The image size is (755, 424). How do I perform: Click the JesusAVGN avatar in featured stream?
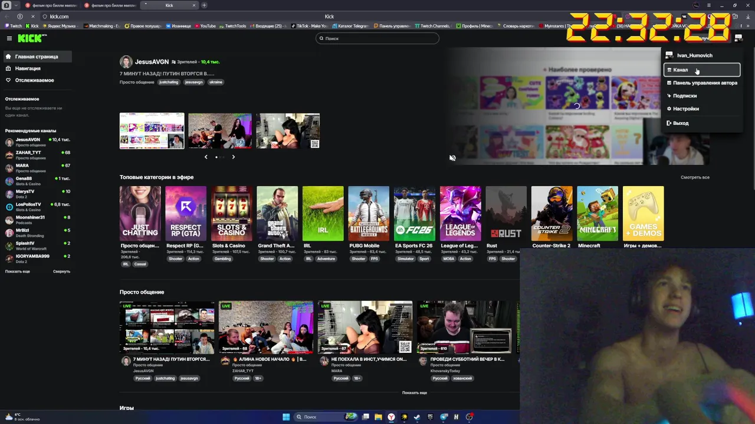[126, 62]
